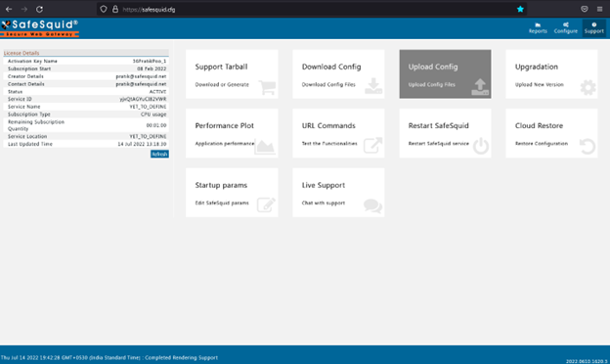Open the Upload Config tile

pyautogui.click(x=445, y=74)
